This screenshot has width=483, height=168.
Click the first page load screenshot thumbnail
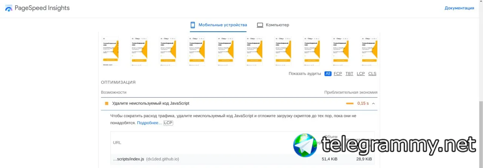coord(110,51)
